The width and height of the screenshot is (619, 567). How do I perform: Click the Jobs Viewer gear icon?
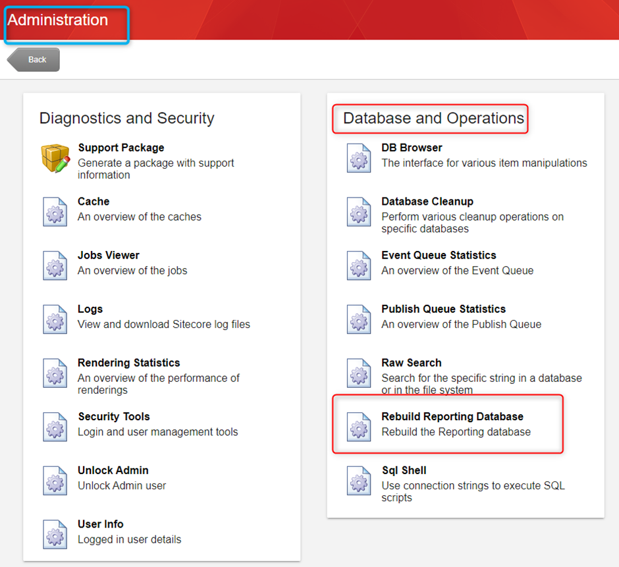click(55, 266)
